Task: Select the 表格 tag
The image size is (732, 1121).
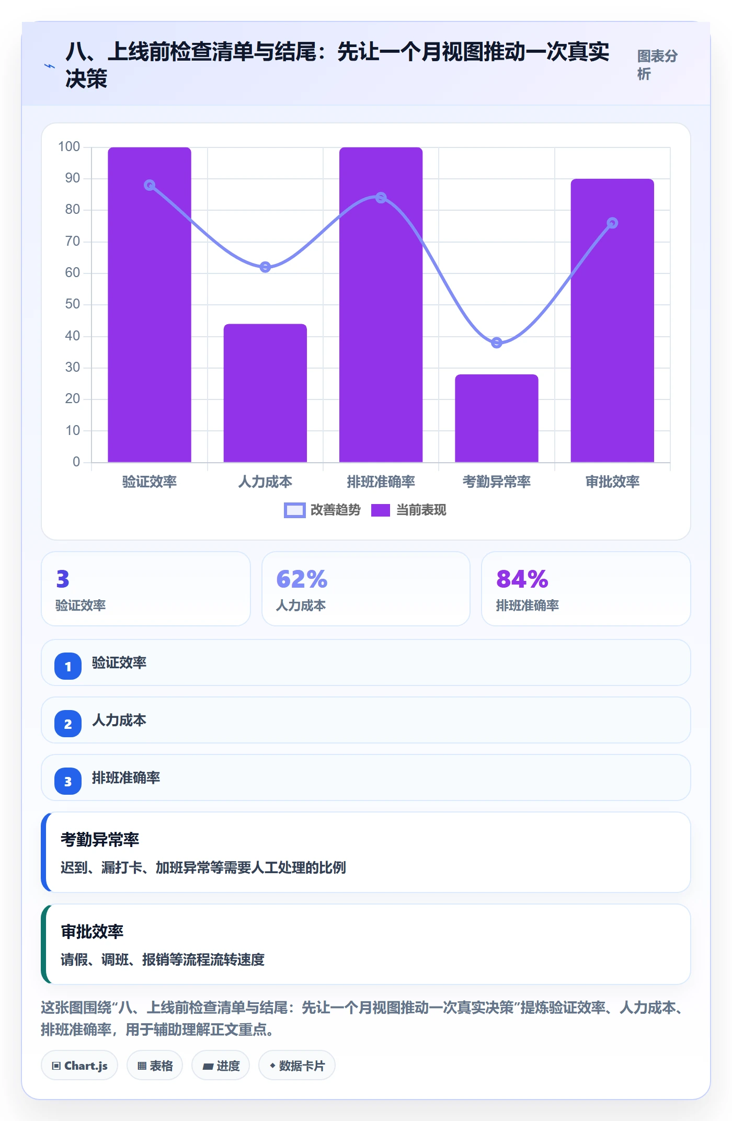Action: (x=155, y=1066)
